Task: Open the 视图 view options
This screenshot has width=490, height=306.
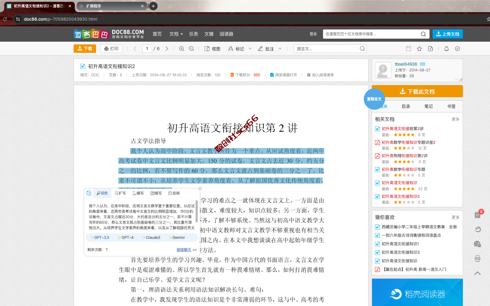Action: pos(212,49)
